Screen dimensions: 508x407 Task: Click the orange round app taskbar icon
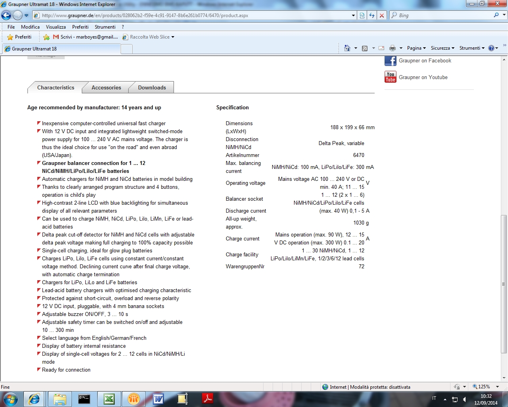(134, 399)
